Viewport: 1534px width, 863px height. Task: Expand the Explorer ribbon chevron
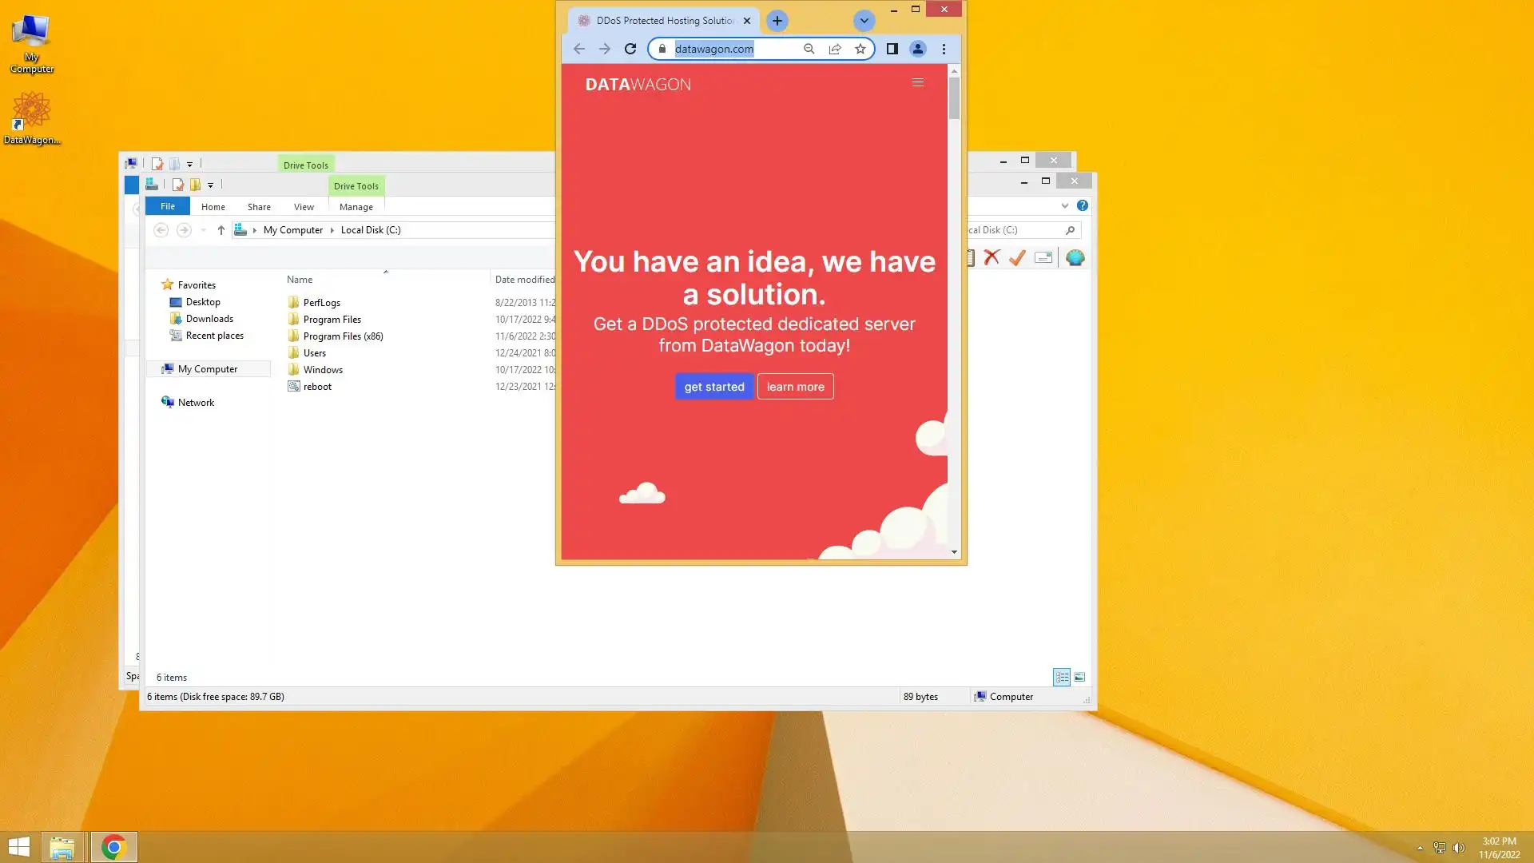point(1065,206)
